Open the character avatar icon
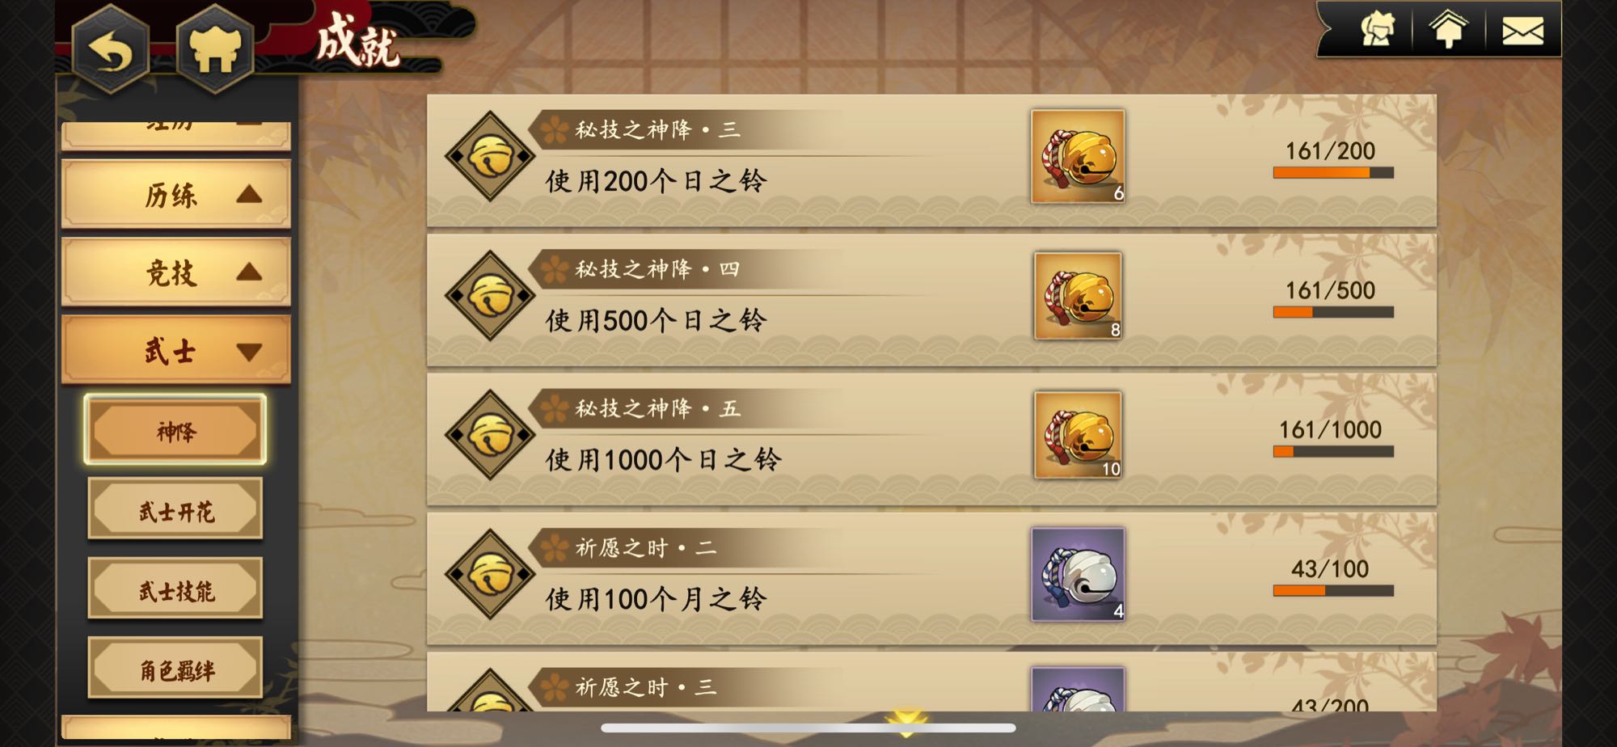The width and height of the screenshot is (1617, 747). pyautogui.click(x=1376, y=30)
